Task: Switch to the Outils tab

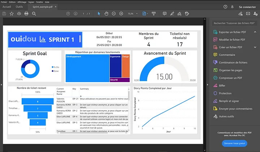Action: pyautogui.click(x=19, y=7)
